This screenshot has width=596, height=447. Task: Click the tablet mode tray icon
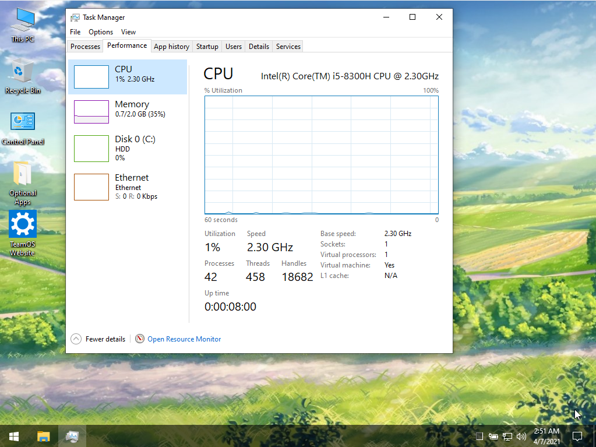coord(479,437)
